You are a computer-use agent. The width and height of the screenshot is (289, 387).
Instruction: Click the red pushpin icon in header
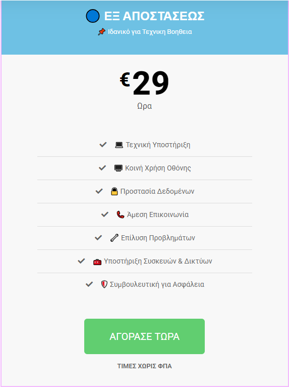(102, 32)
